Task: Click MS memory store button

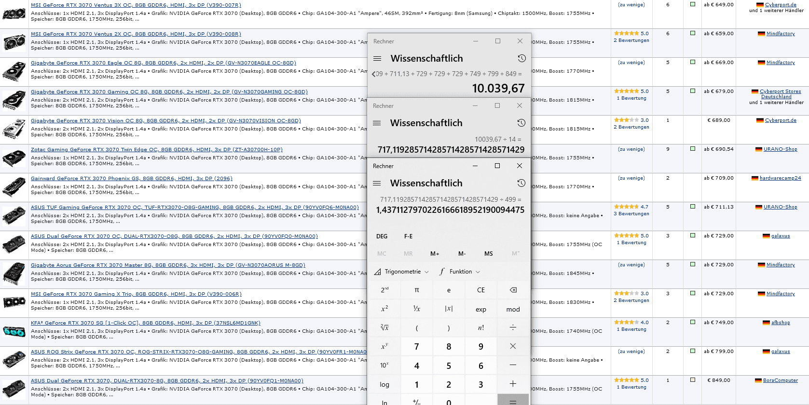Action: tap(489, 254)
